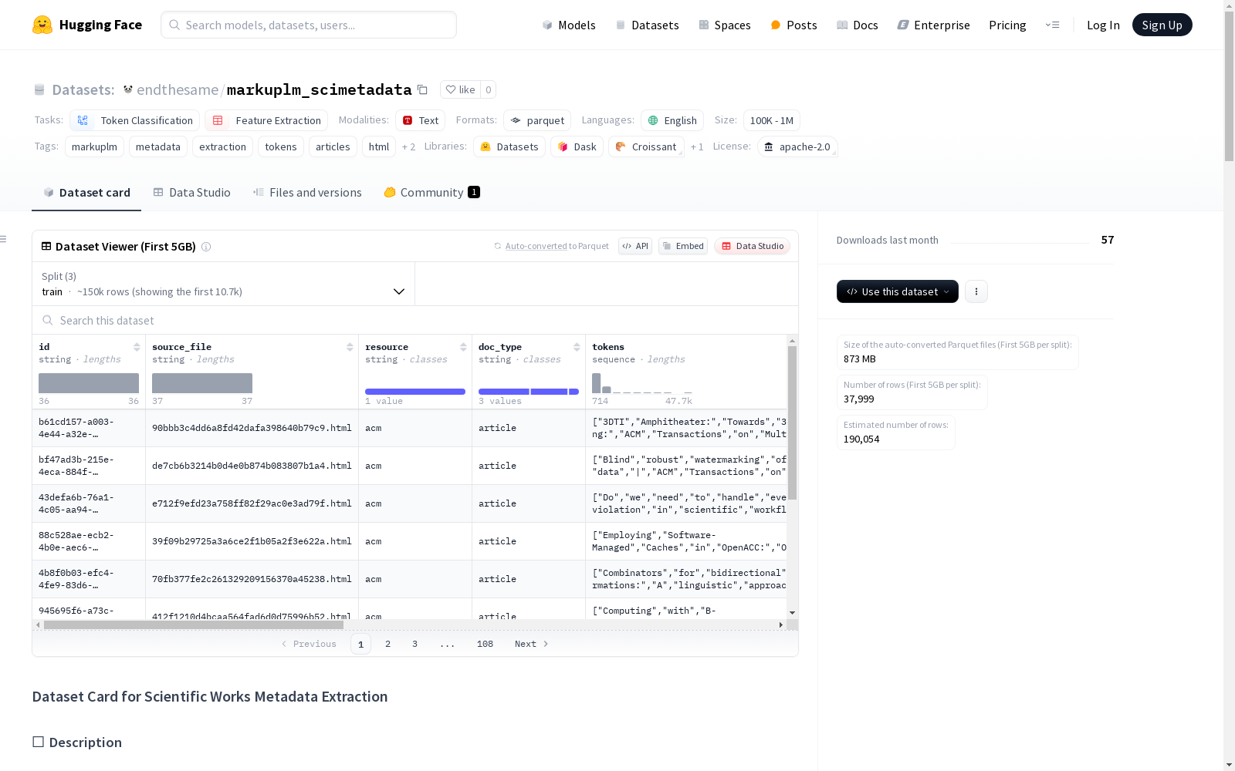Image resolution: width=1235 pixels, height=771 pixels.
Task: Click the metadata tag
Action: tap(158, 146)
